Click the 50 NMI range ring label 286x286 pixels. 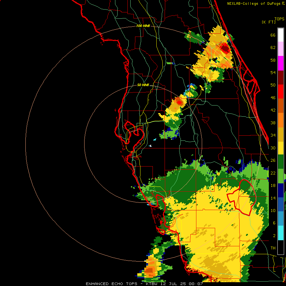[x=143, y=85]
